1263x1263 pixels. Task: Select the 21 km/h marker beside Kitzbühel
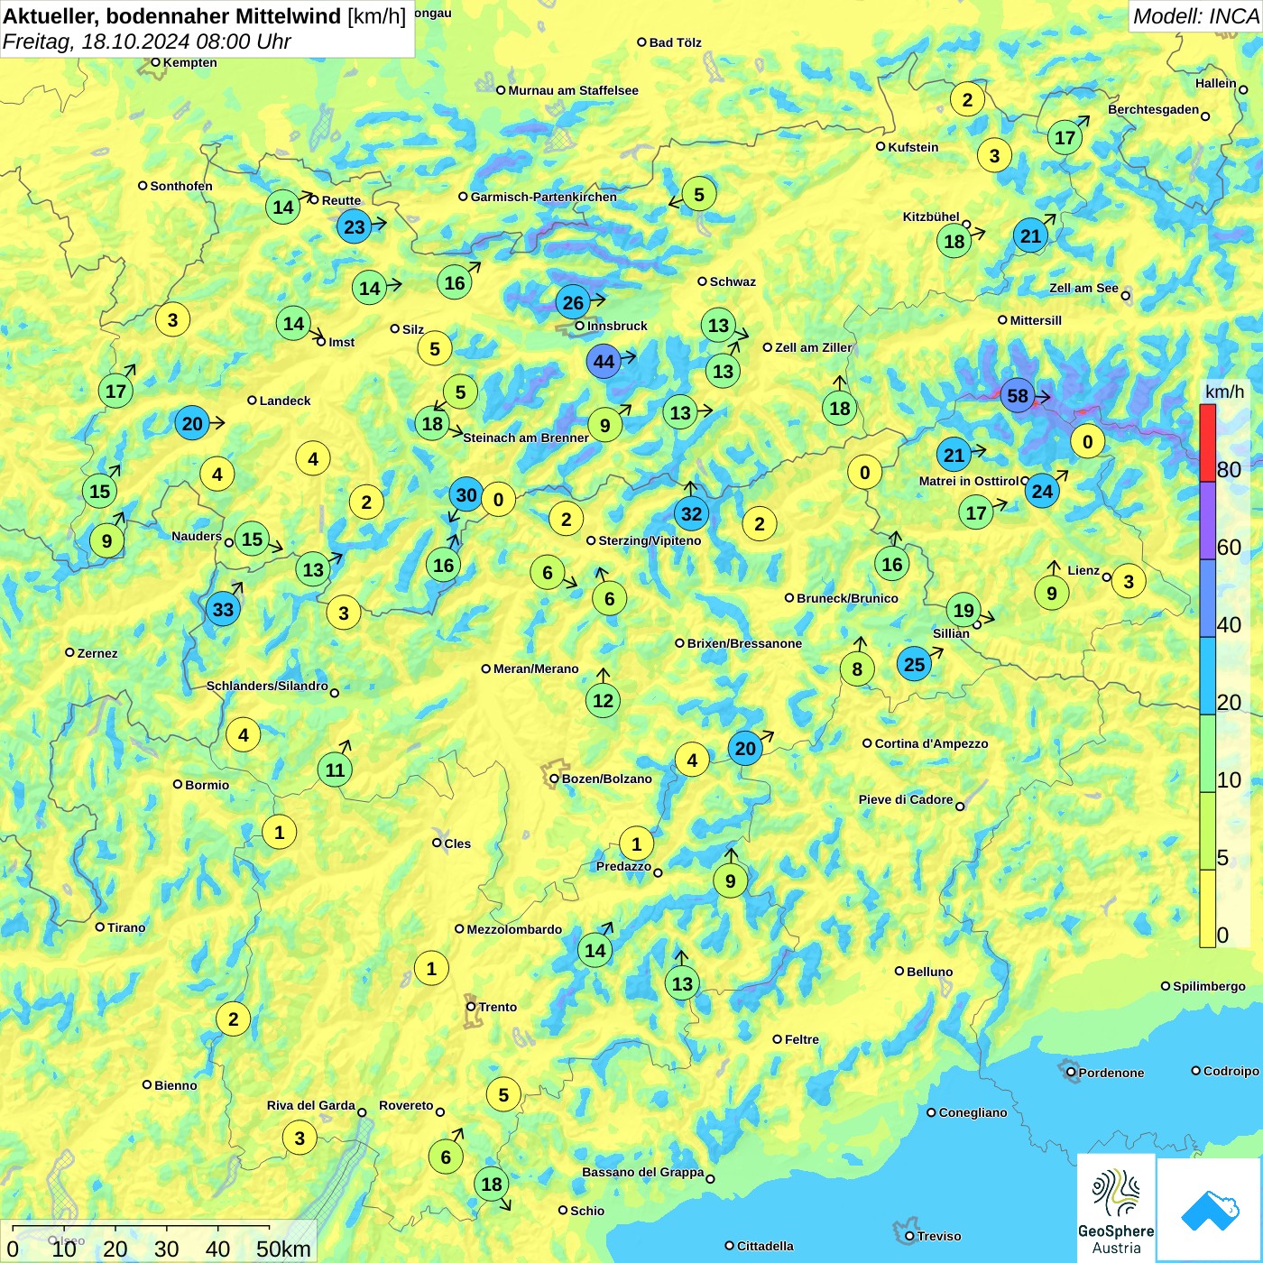(x=1030, y=236)
